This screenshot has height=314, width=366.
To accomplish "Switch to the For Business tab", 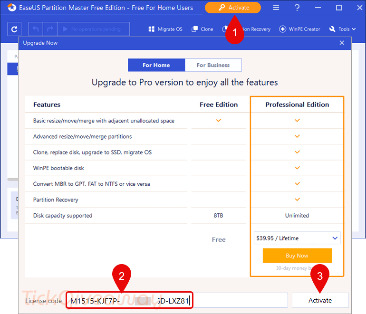I will coord(213,65).
